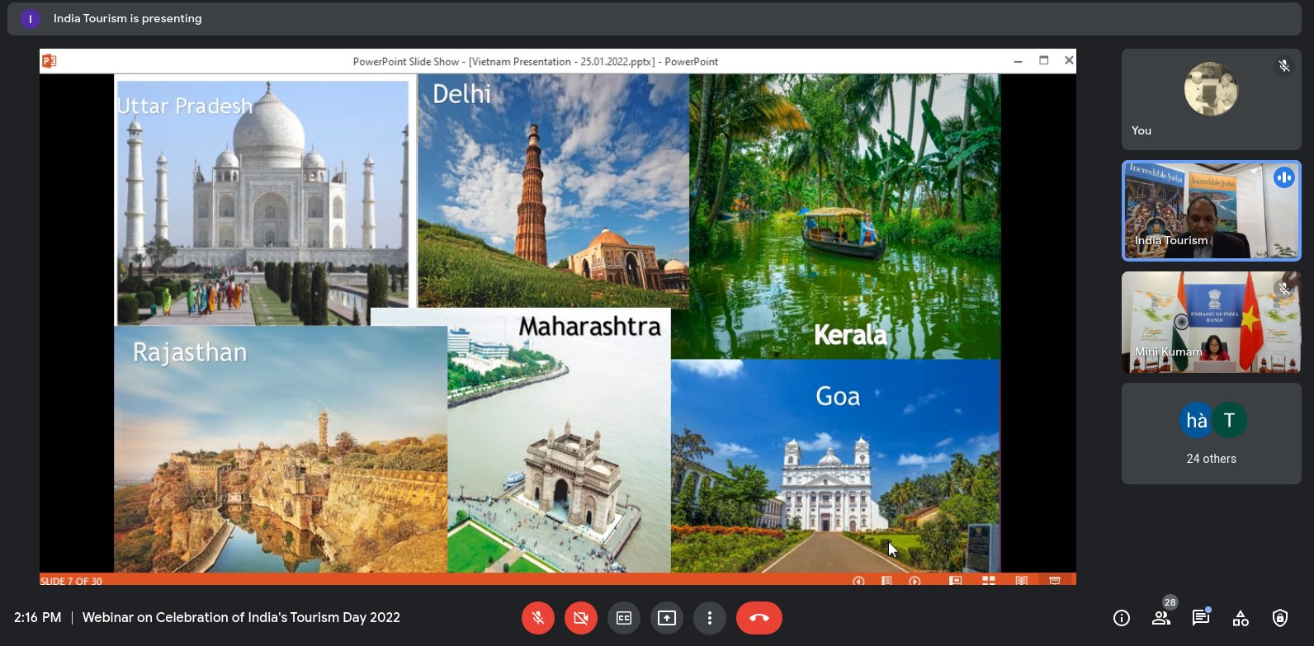Screen dimensions: 1314x646
Task: Toggle closed captions
Action: tap(623, 618)
